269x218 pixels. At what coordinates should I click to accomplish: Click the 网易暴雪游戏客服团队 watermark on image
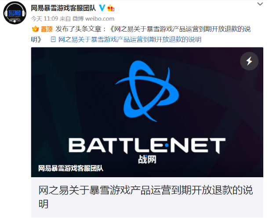click(71, 168)
